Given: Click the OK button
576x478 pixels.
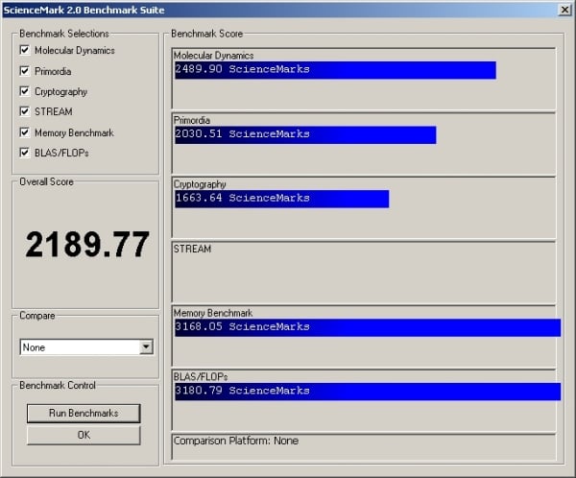Looking at the screenshot, I should 84,435.
